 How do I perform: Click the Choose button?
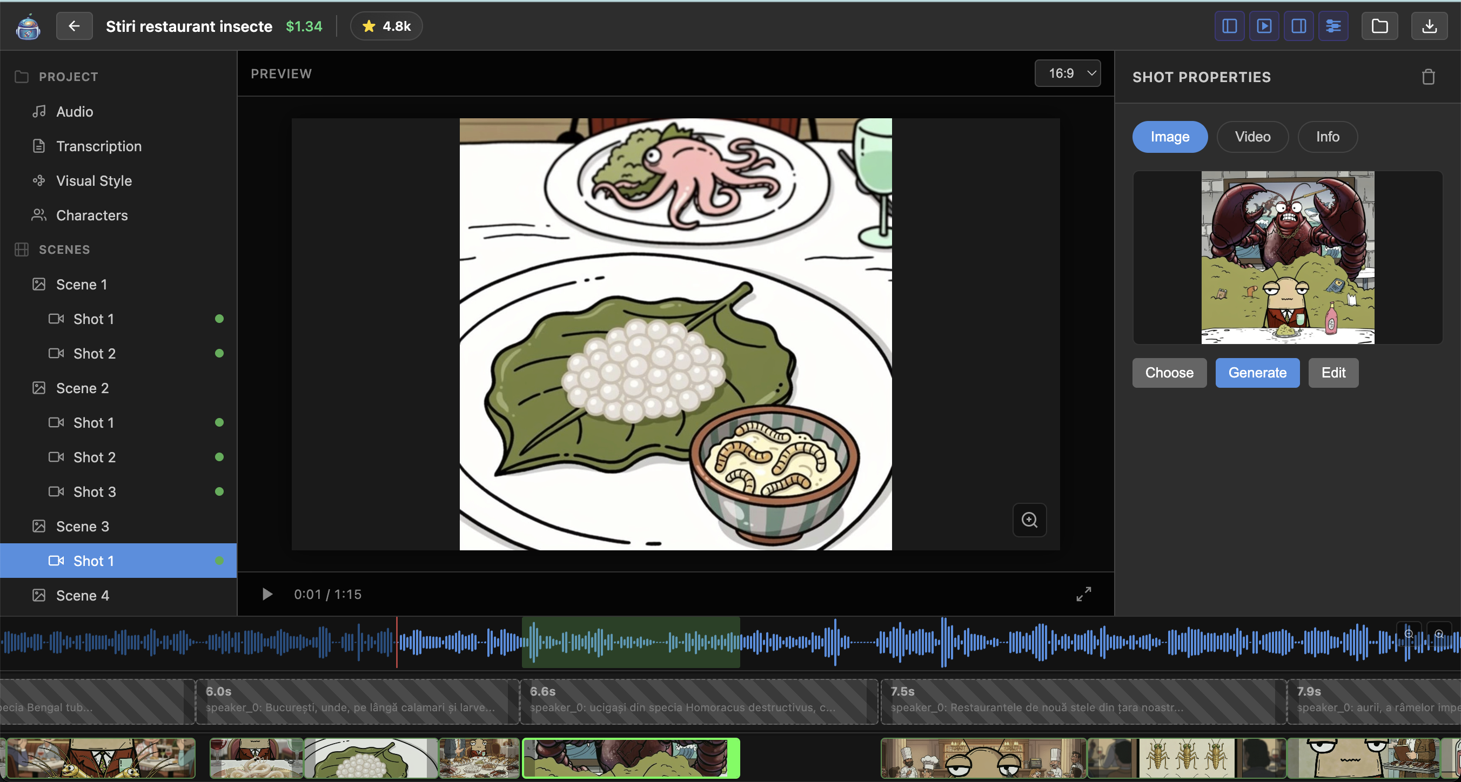tap(1169, 373)
